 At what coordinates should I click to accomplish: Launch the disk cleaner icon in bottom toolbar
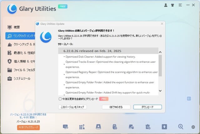98,127
